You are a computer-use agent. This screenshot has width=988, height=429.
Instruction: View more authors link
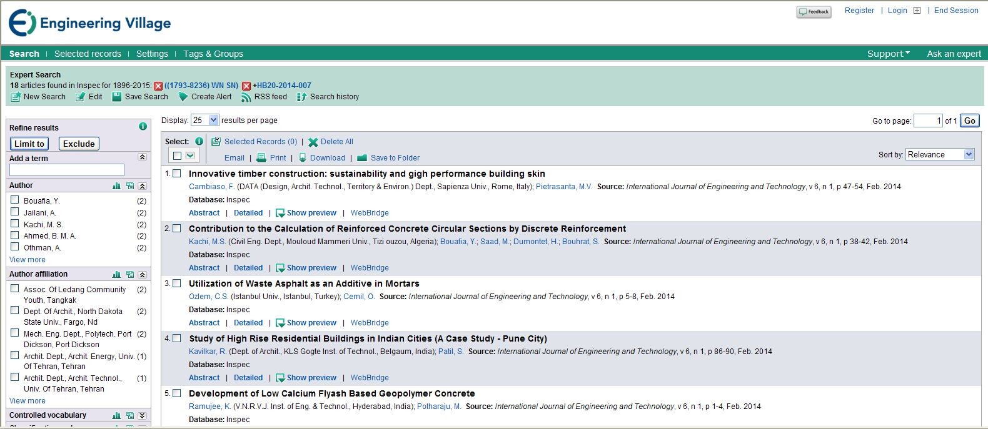click(28, 260)
